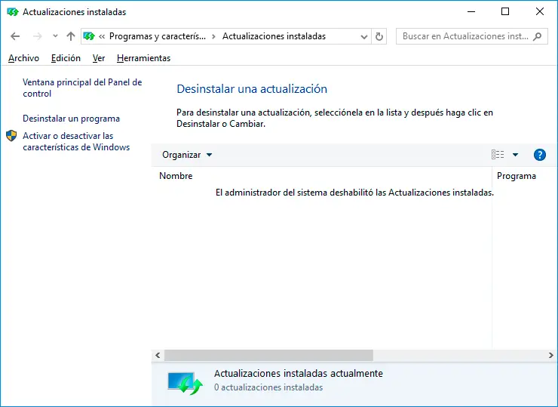
Task: Maximize the Actualizaciones instaladas window
Action: pyautogui.click(x=505, y=12)
